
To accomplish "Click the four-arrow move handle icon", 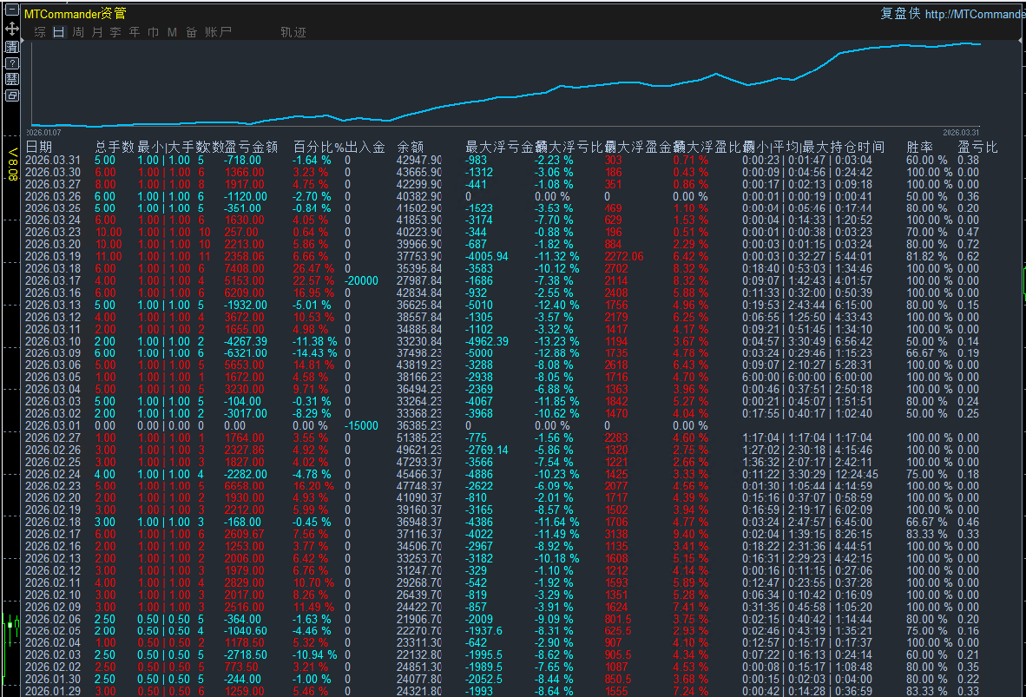I will point(11,30).
